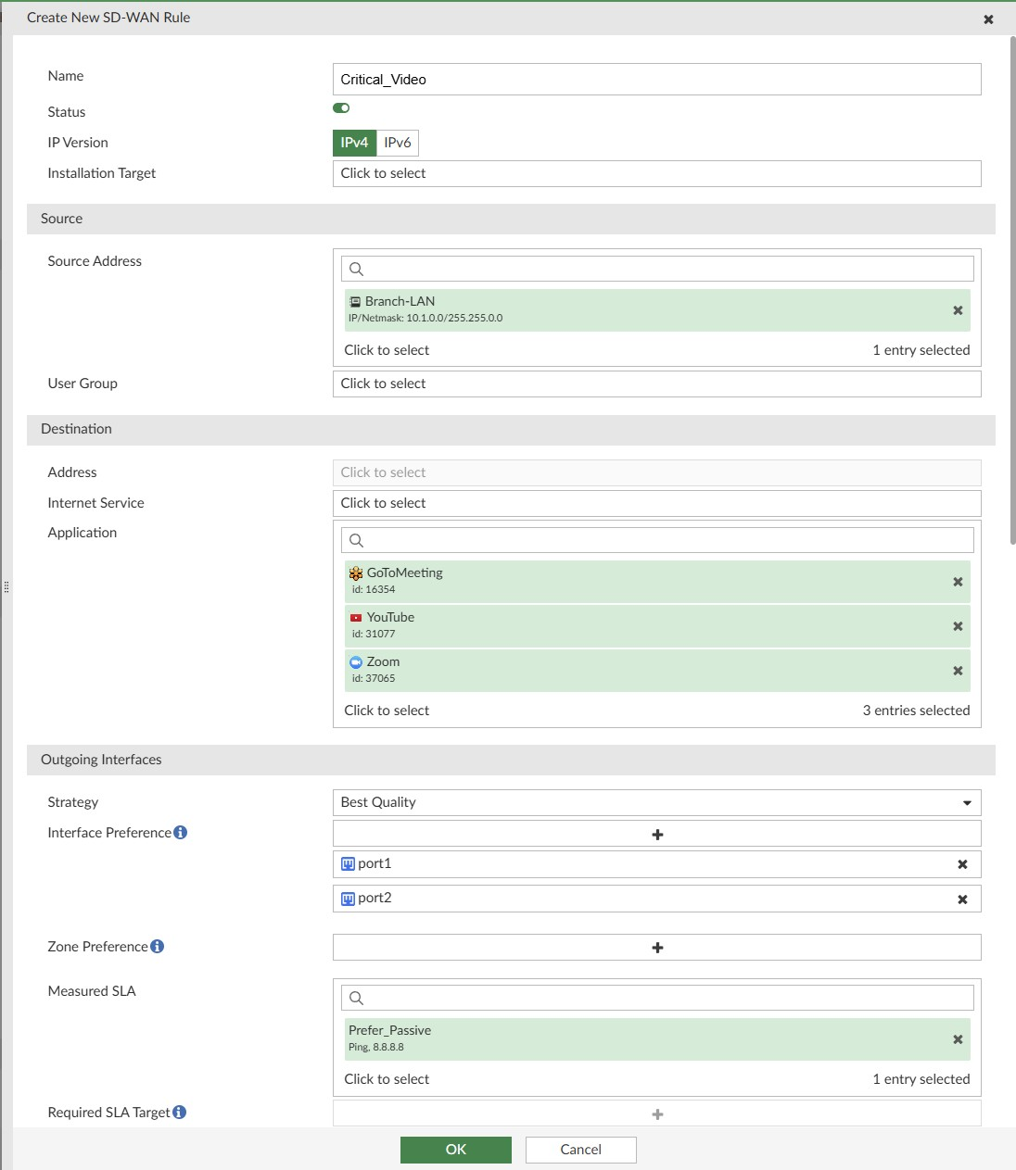Focus the Measured SLA search field
Viewport: 1016px width, 1170px height.
[x=657, y=998]
